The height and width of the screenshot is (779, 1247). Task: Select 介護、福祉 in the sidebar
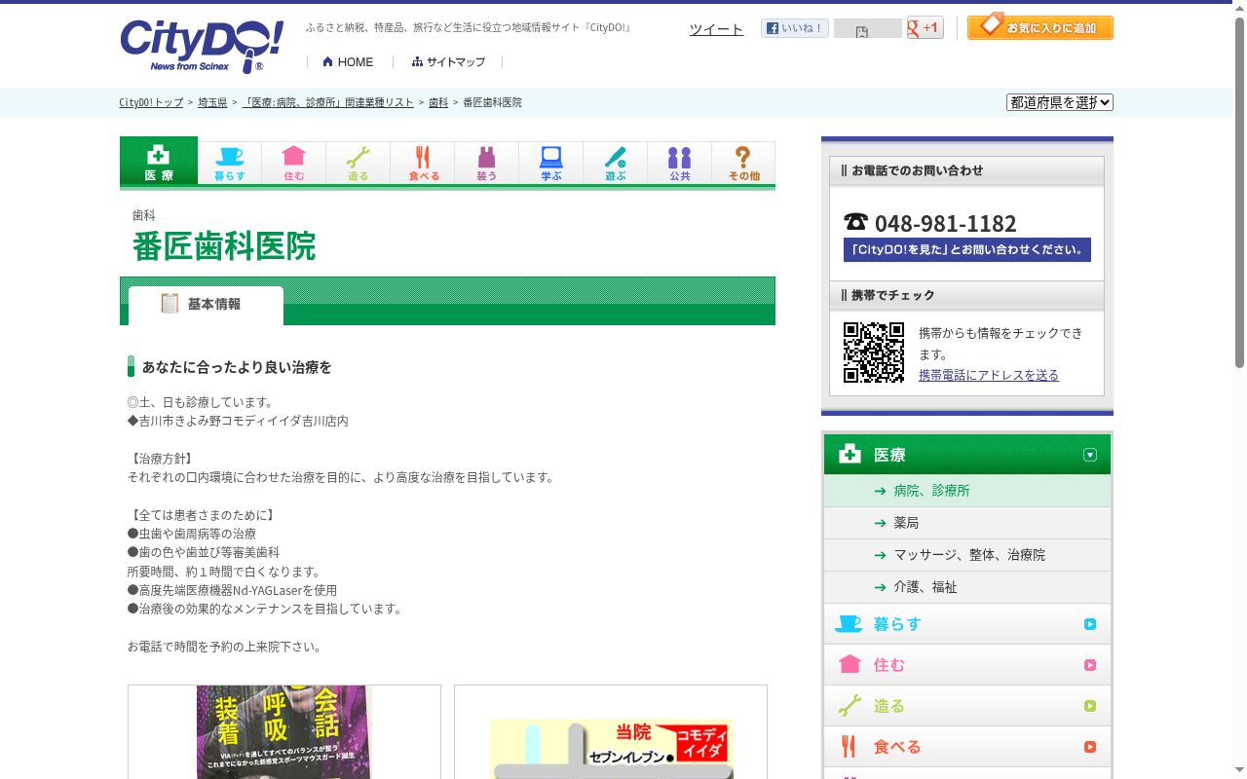(966, 587)
